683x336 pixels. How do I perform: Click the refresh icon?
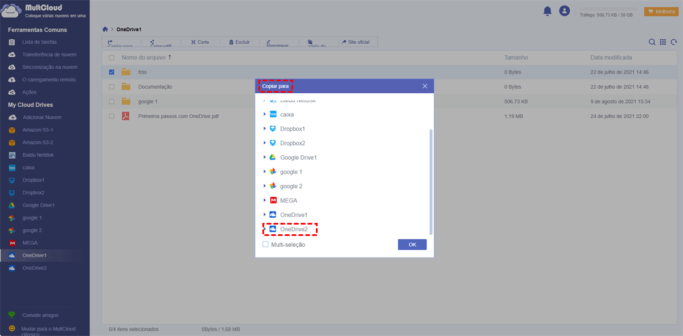pos(674,42)
